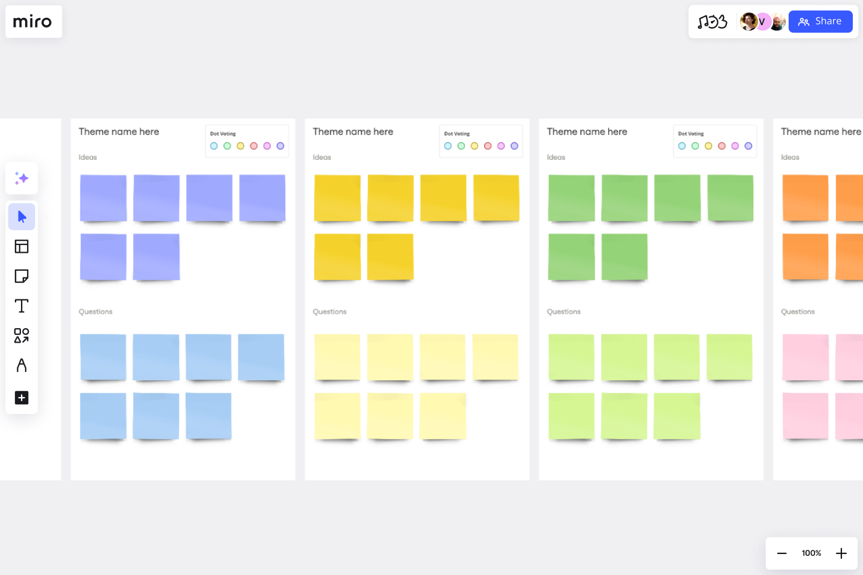This screenshot has height=575, width=863.
Task: Click the Questions label in green theme
Action: [563, 311]
